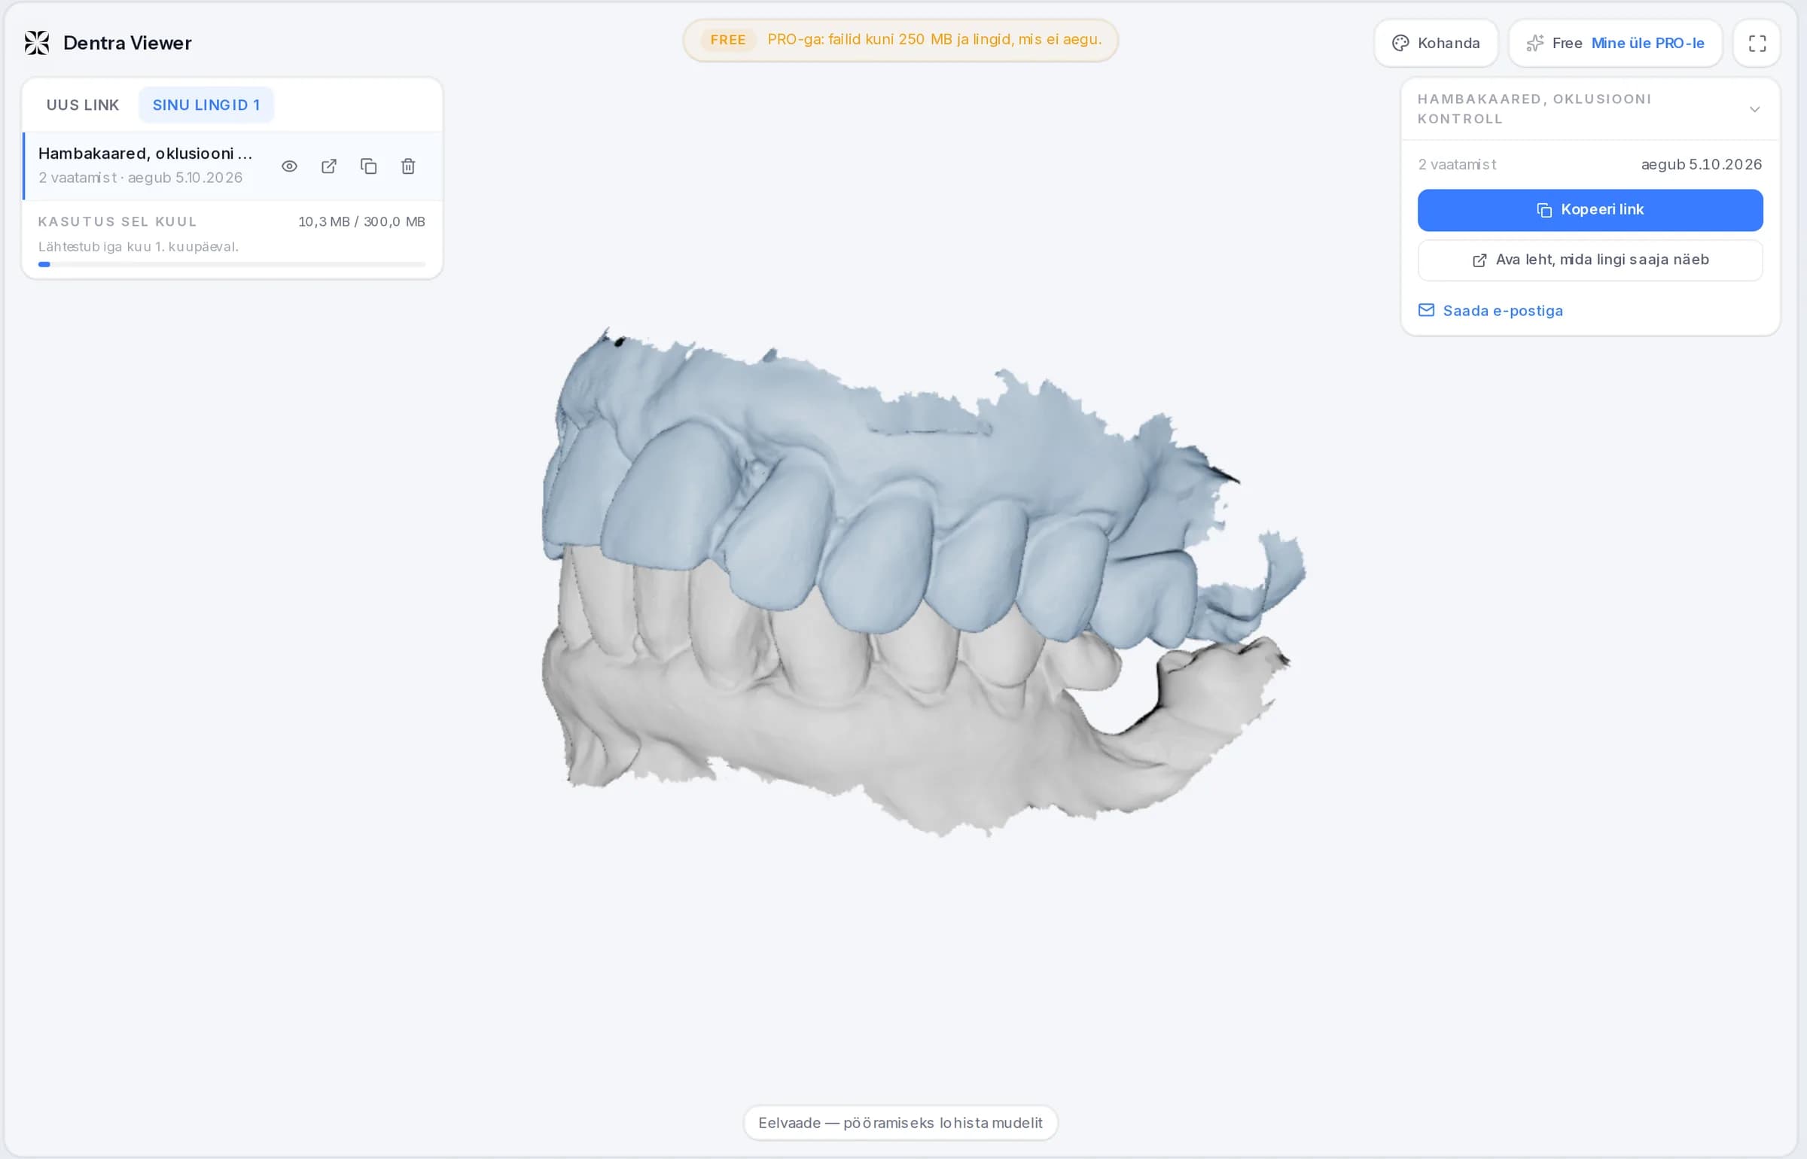The height and width of the screenshot is (1159, 1807).
Task: Select the Sinu lingid 1 tab
Action: tap(206, 105)
